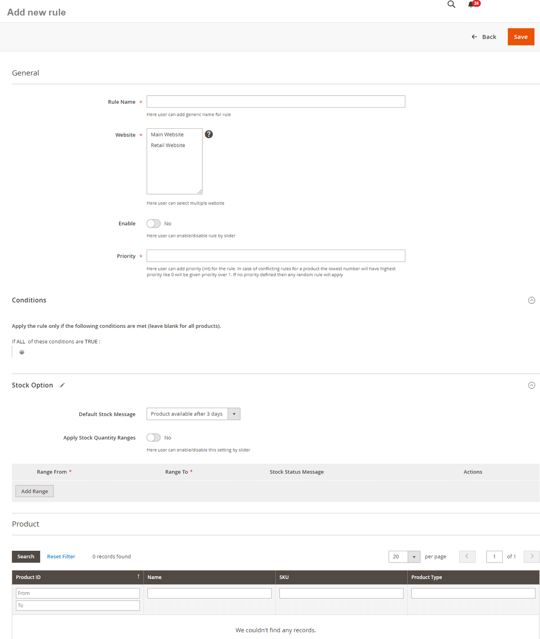The height and width of the screenshot is (639, 540).
Task: Click the Reset Filter link
Action: pos(61,557)
